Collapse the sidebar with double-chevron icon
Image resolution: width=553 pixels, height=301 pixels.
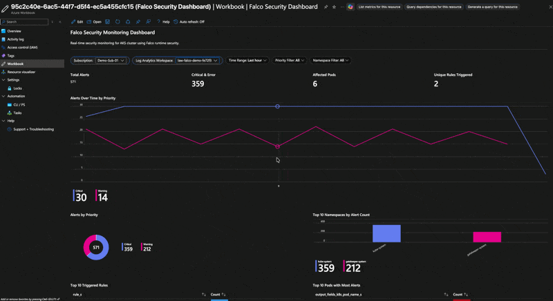(x=60, y=22)
